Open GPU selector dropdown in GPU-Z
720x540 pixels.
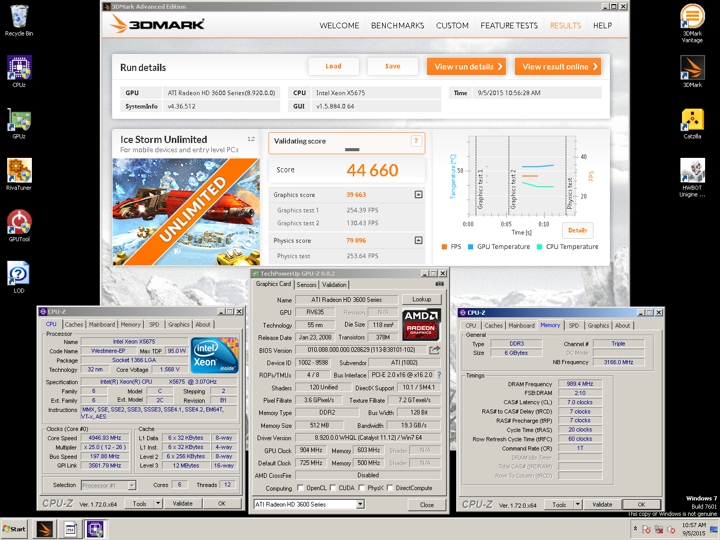361,505
